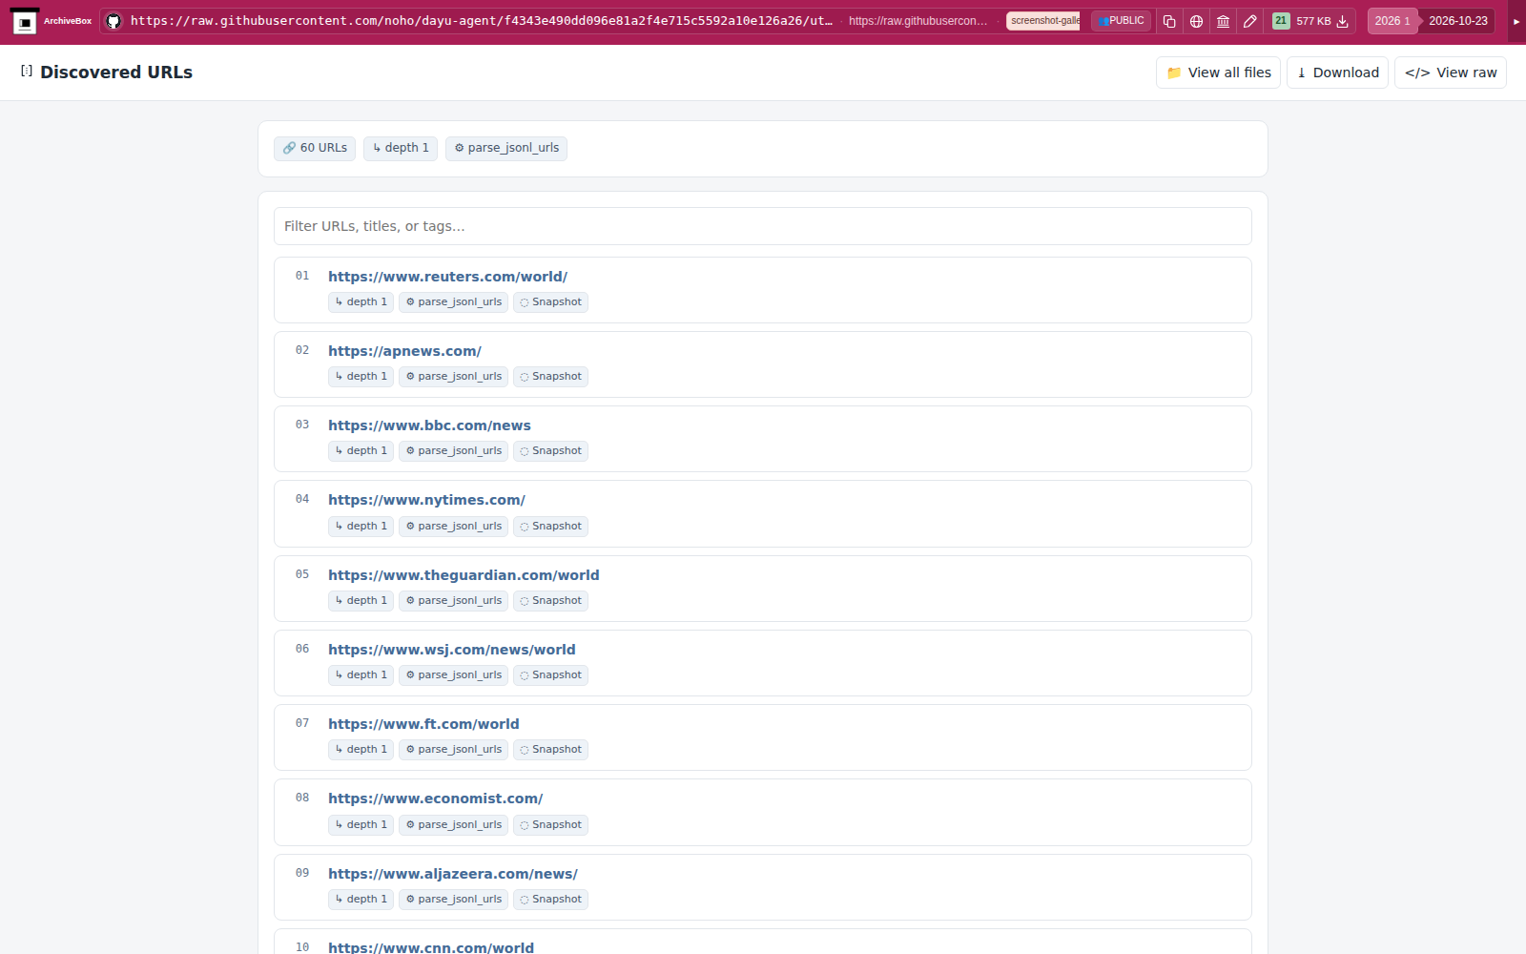This screenshot has height=954, width=1526.
Task: Click the green 21 files badge
Action: pyautogui.click(x=1281, y=21)
